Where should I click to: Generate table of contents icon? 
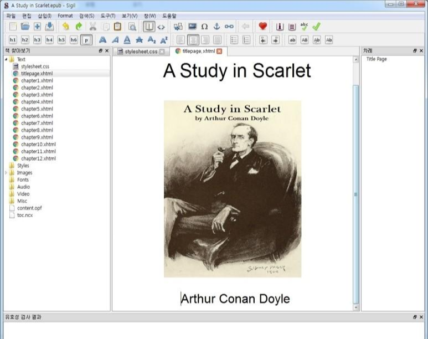tap(292, 27)
